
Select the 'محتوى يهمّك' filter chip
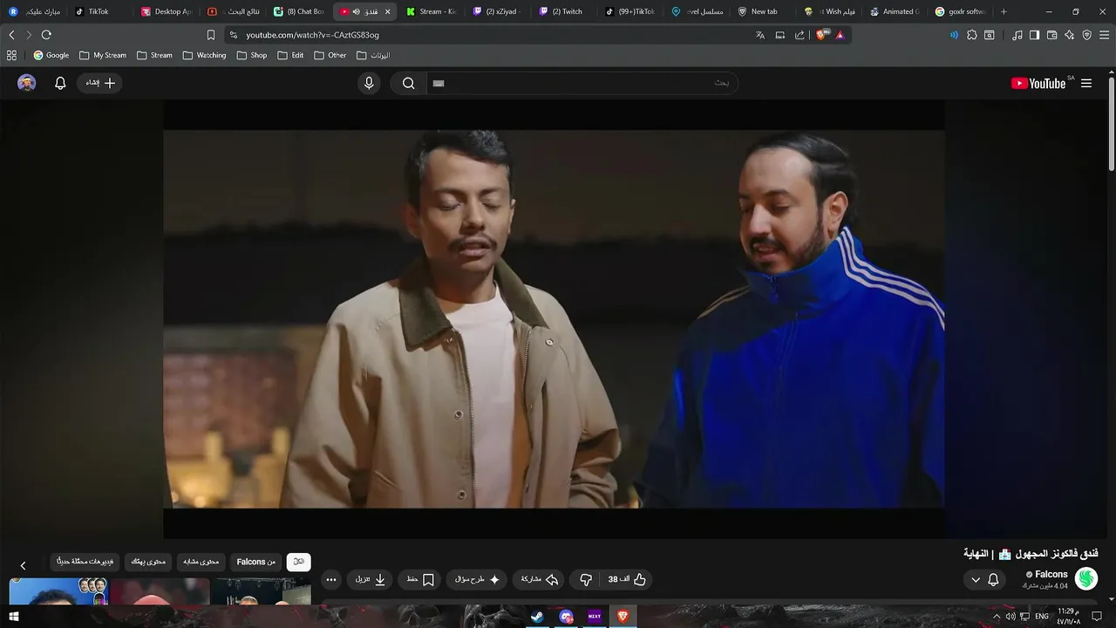click(x=148, y=562)
